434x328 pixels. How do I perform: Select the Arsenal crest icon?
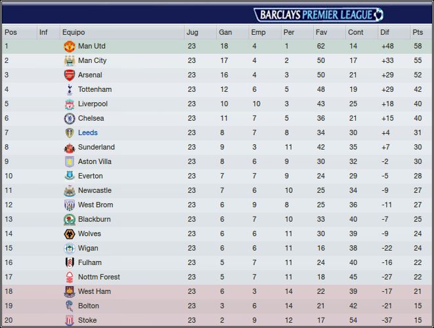[69, 75]
